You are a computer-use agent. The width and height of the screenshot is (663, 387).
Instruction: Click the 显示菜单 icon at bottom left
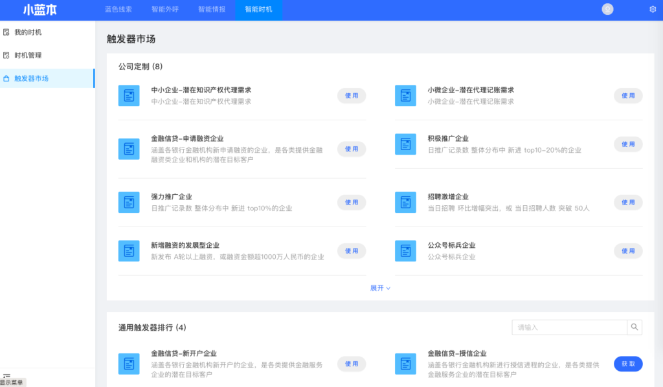click(6, 375)
